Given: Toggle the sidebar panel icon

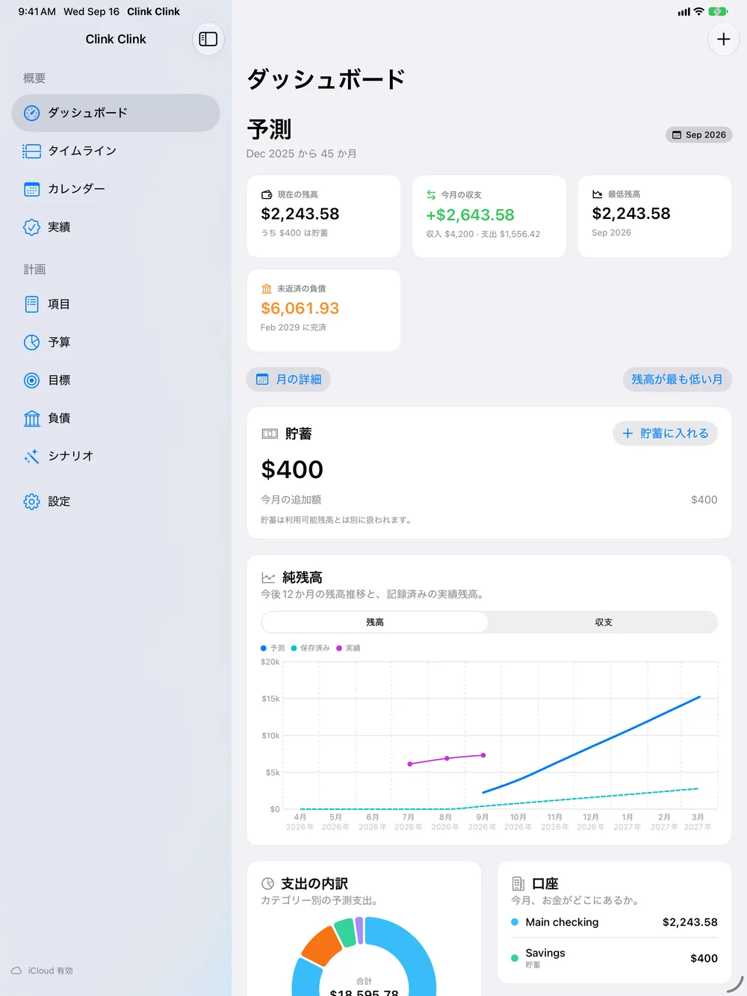Looking at the screenshot, I should 208,39.
